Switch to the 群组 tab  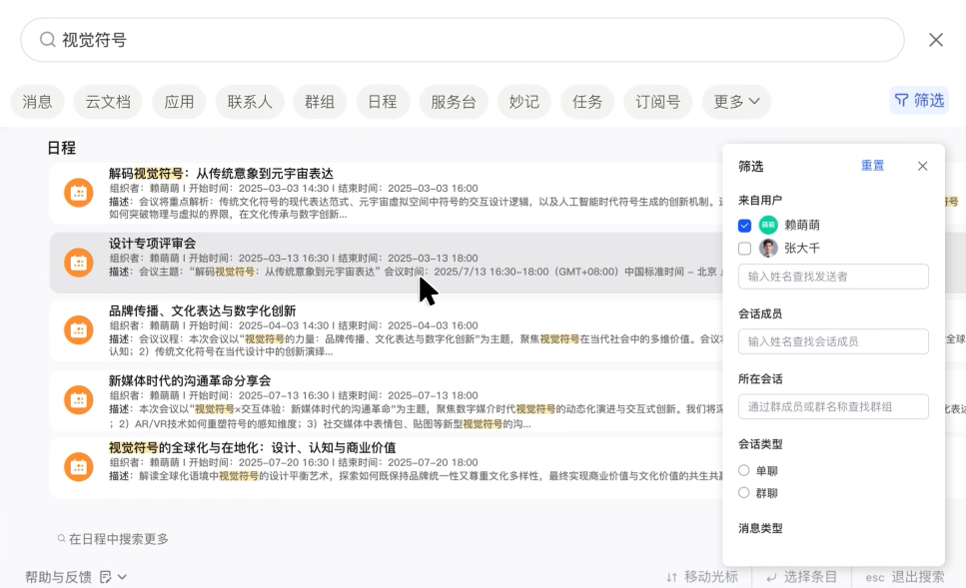click(x=320, y=102)
